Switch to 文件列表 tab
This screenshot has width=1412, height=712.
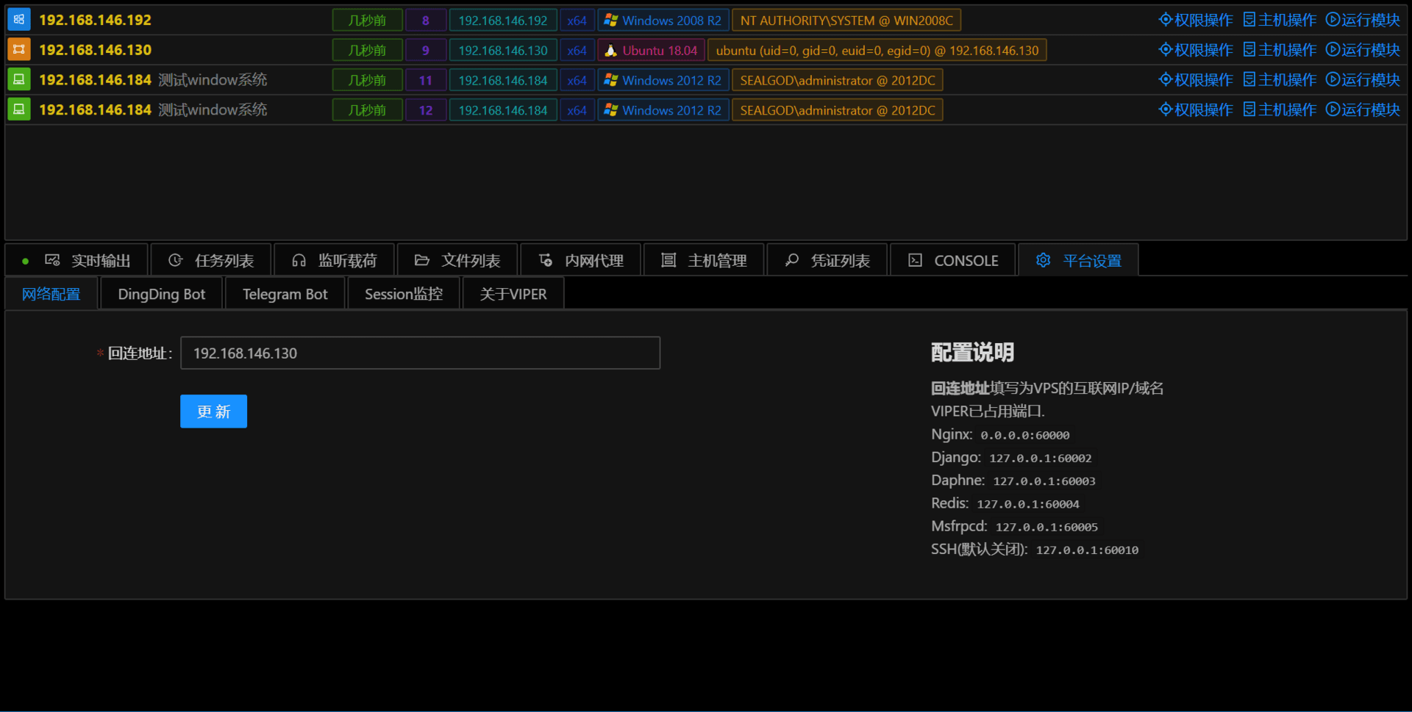point(457,260)
